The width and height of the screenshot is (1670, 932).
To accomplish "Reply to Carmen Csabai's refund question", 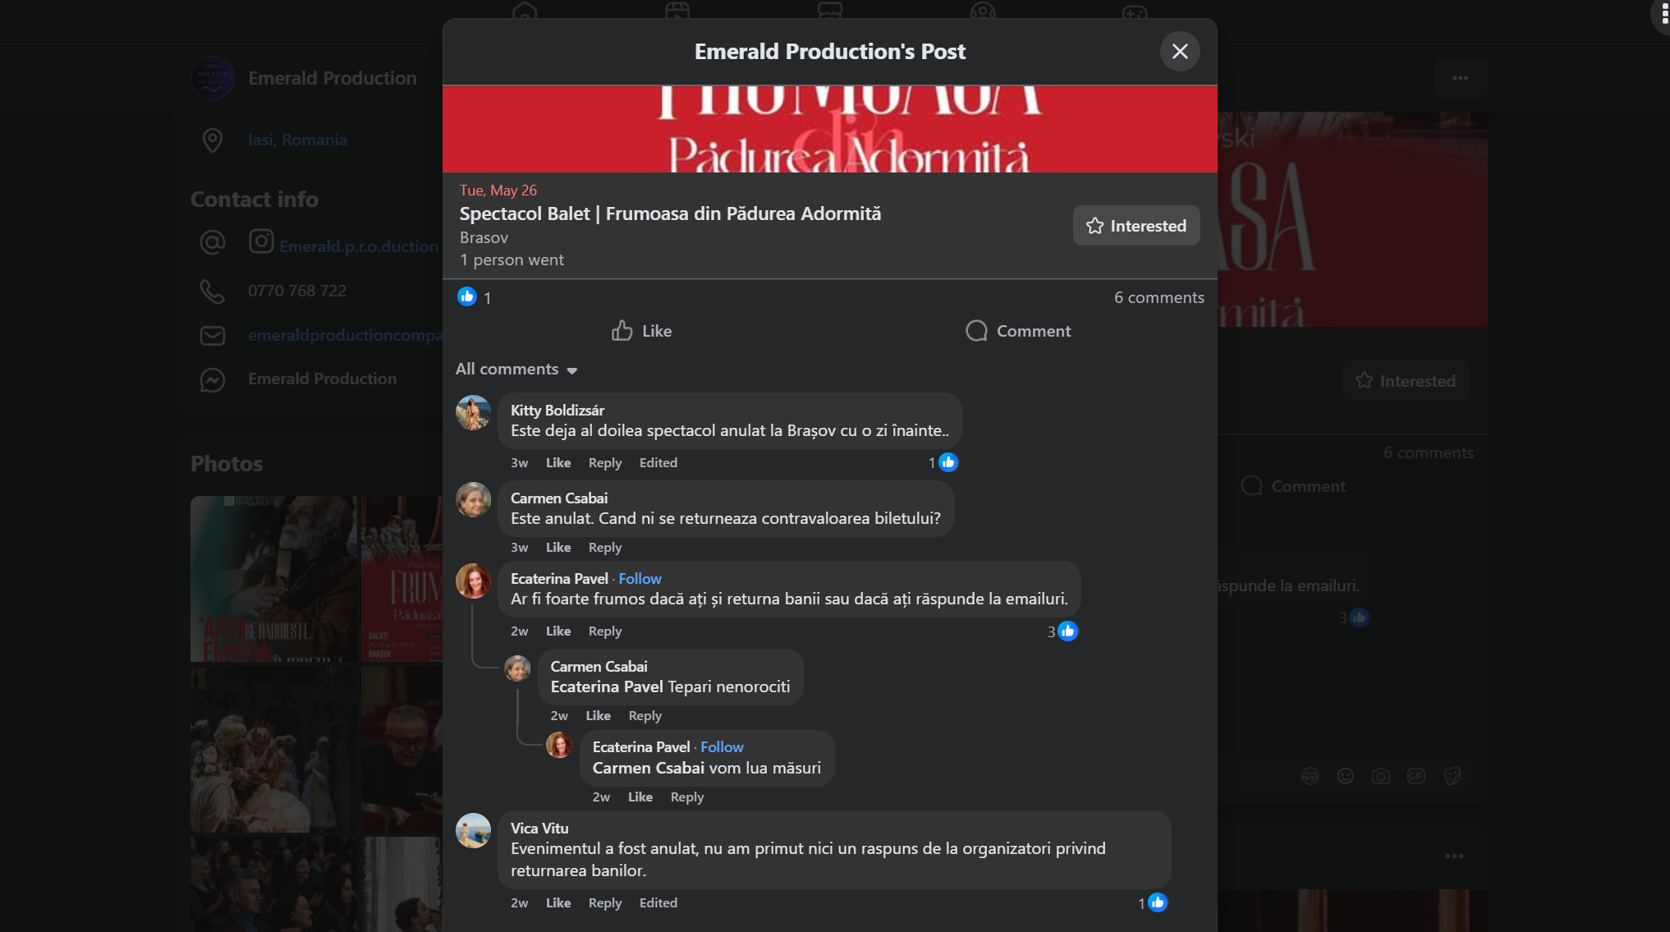I will coord(605,548).
